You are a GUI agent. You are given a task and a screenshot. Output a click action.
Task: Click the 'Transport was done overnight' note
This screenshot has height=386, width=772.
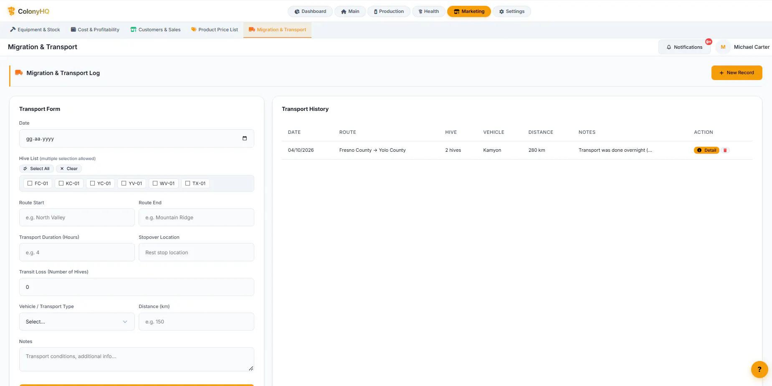coord(615,150)
